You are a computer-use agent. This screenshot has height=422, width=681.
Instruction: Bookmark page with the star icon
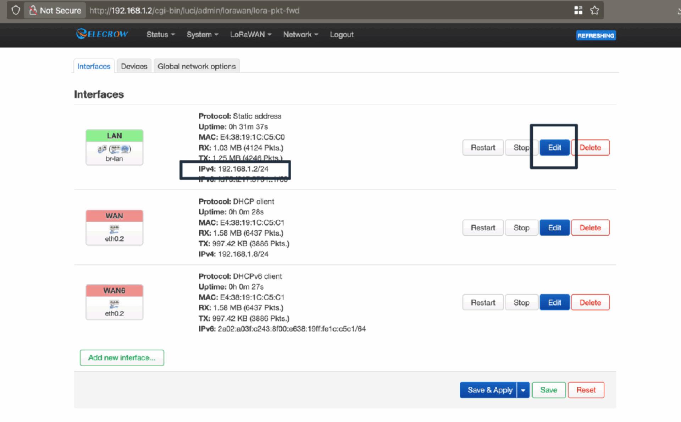pyautogui.click(x=594, y=10)
